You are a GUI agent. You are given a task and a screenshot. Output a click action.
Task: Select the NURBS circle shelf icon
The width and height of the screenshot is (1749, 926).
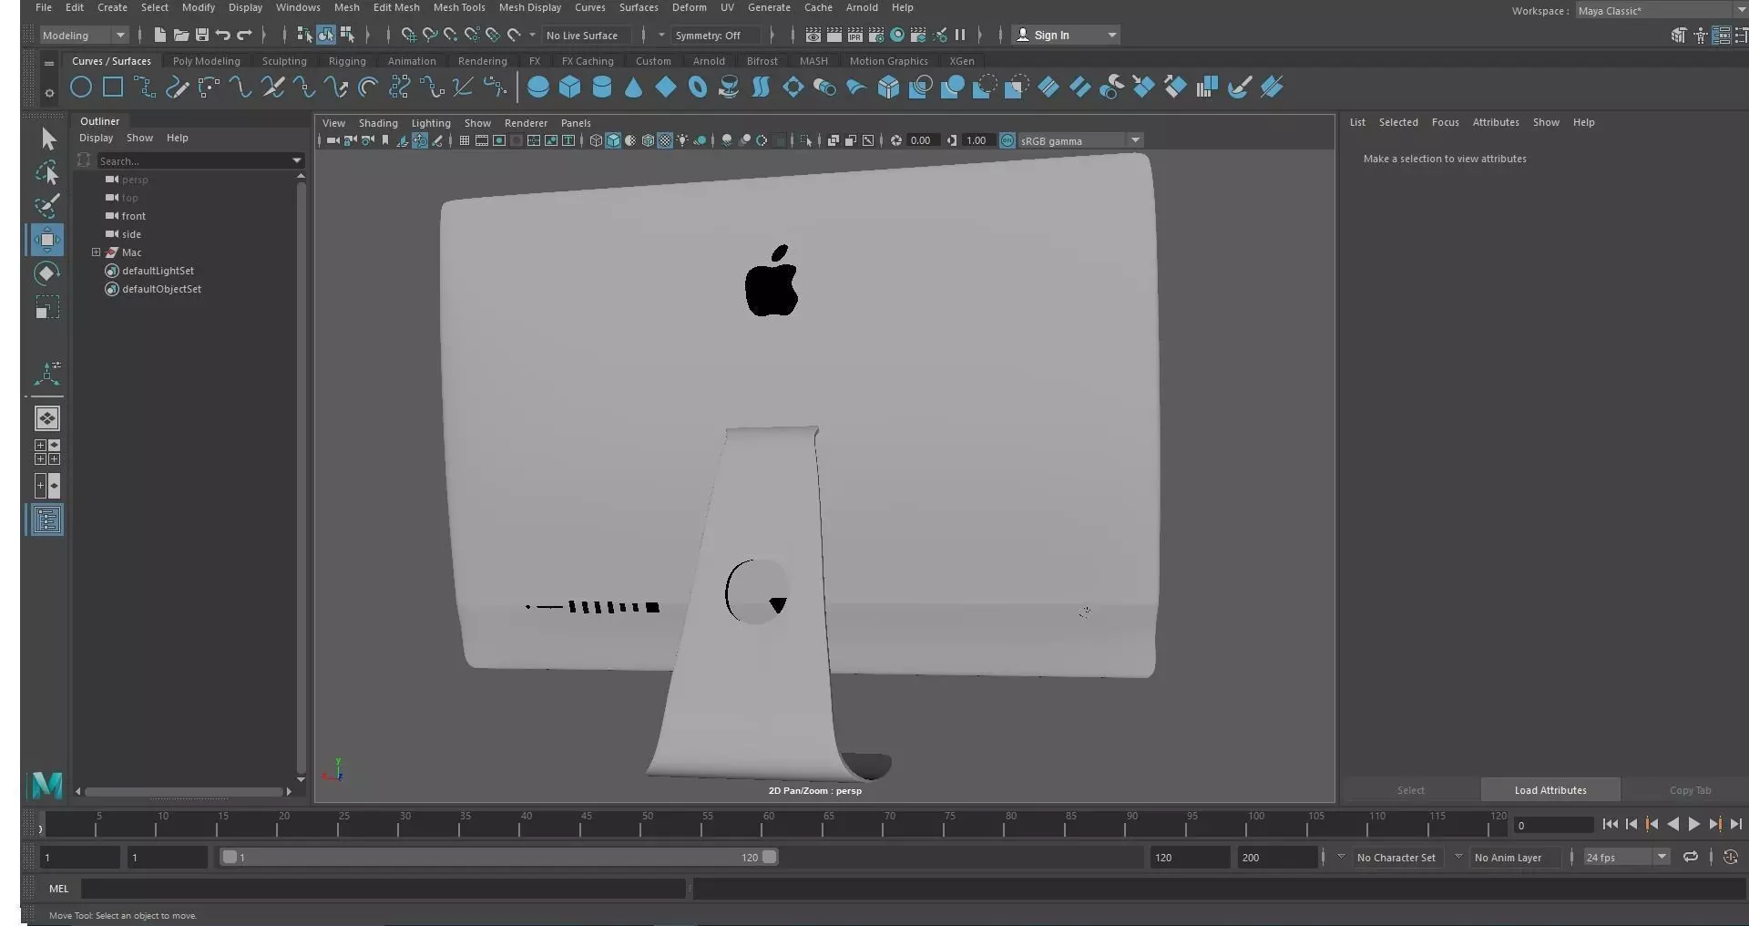click(x=81, y=87)
